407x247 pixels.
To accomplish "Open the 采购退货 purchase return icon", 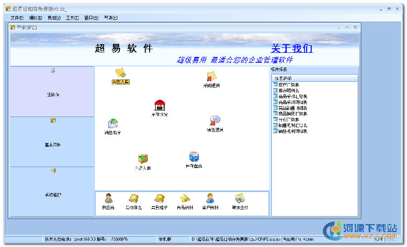I will (211, 77).
